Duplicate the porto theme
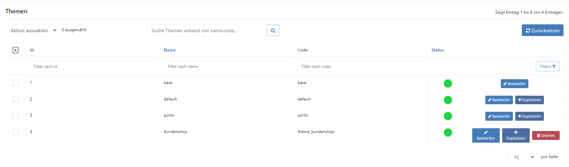The width and height of the screenshot is (569, 167). coord(529,116)
